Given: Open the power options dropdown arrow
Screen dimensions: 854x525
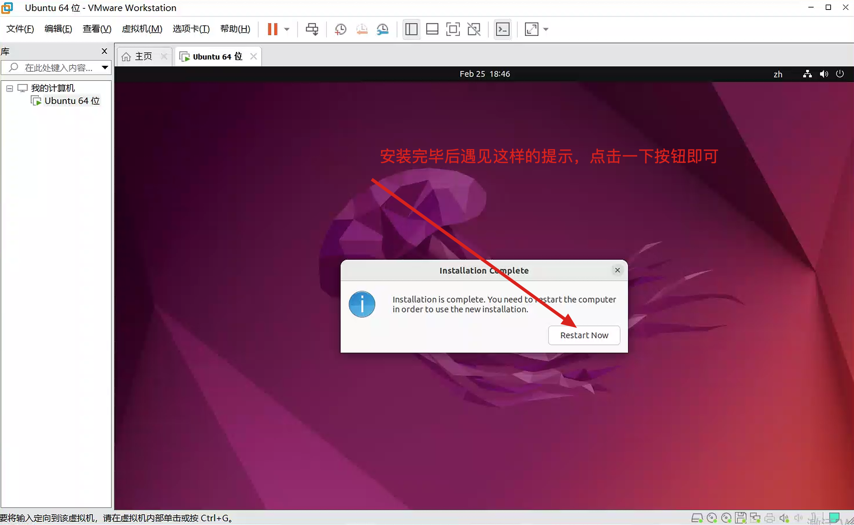Looking at the screenshot, I should (x=287, y=29).
